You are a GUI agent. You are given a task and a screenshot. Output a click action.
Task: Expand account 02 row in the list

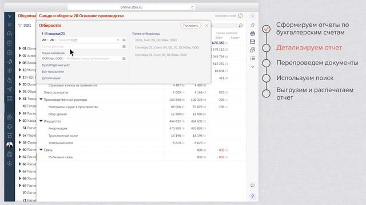[20, 56]
